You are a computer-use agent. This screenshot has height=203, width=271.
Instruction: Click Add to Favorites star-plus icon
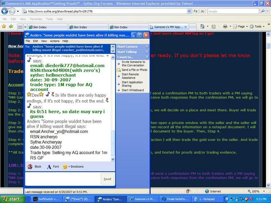pos(11,26)
